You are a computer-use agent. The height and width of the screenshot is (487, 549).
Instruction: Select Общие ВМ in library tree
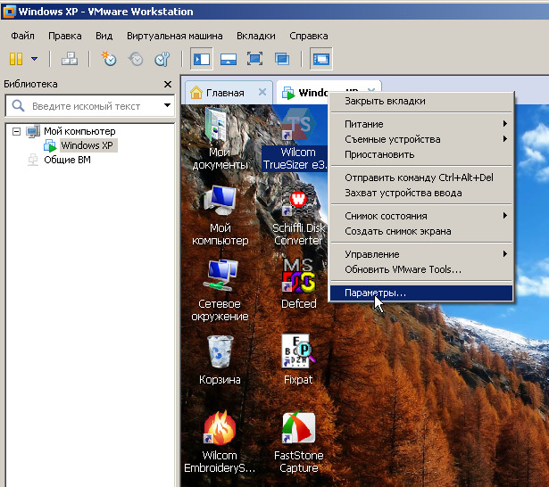pos(67,160)
